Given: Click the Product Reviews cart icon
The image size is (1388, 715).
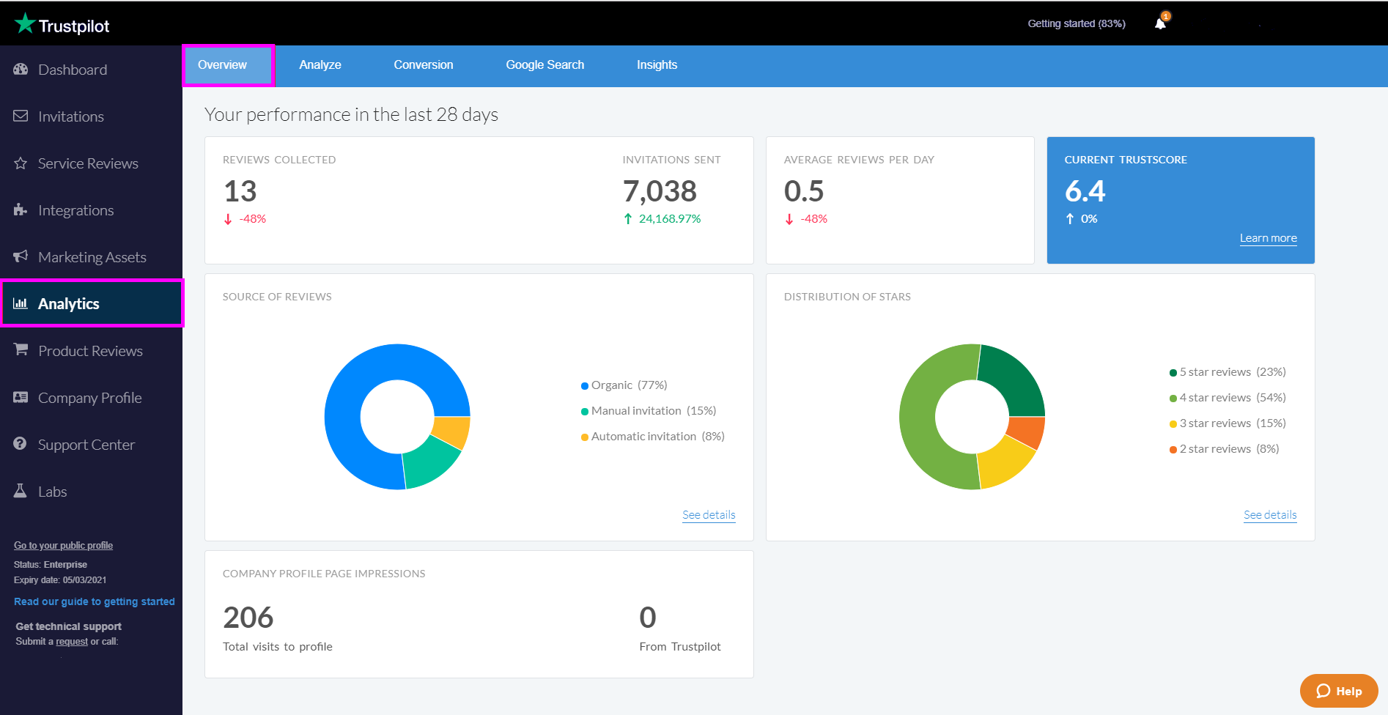Looking at the screenshot, I should pyautogui.click(x=21, y=350).
